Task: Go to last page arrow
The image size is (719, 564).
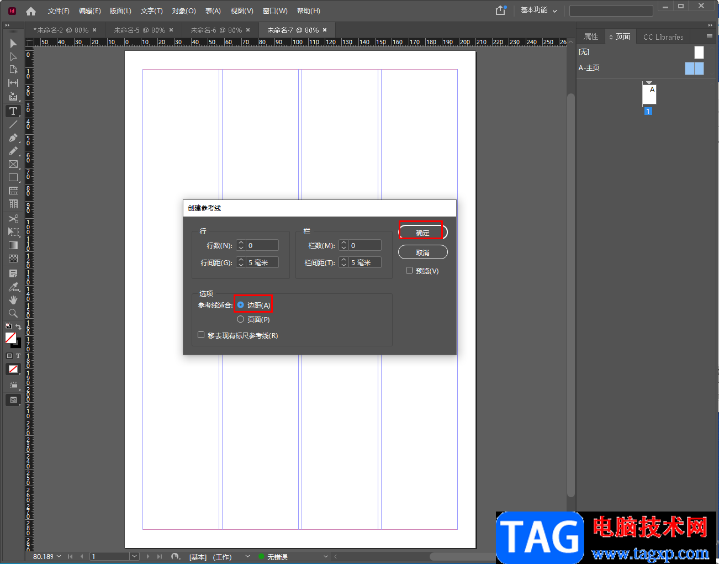Action: point(160,556)
